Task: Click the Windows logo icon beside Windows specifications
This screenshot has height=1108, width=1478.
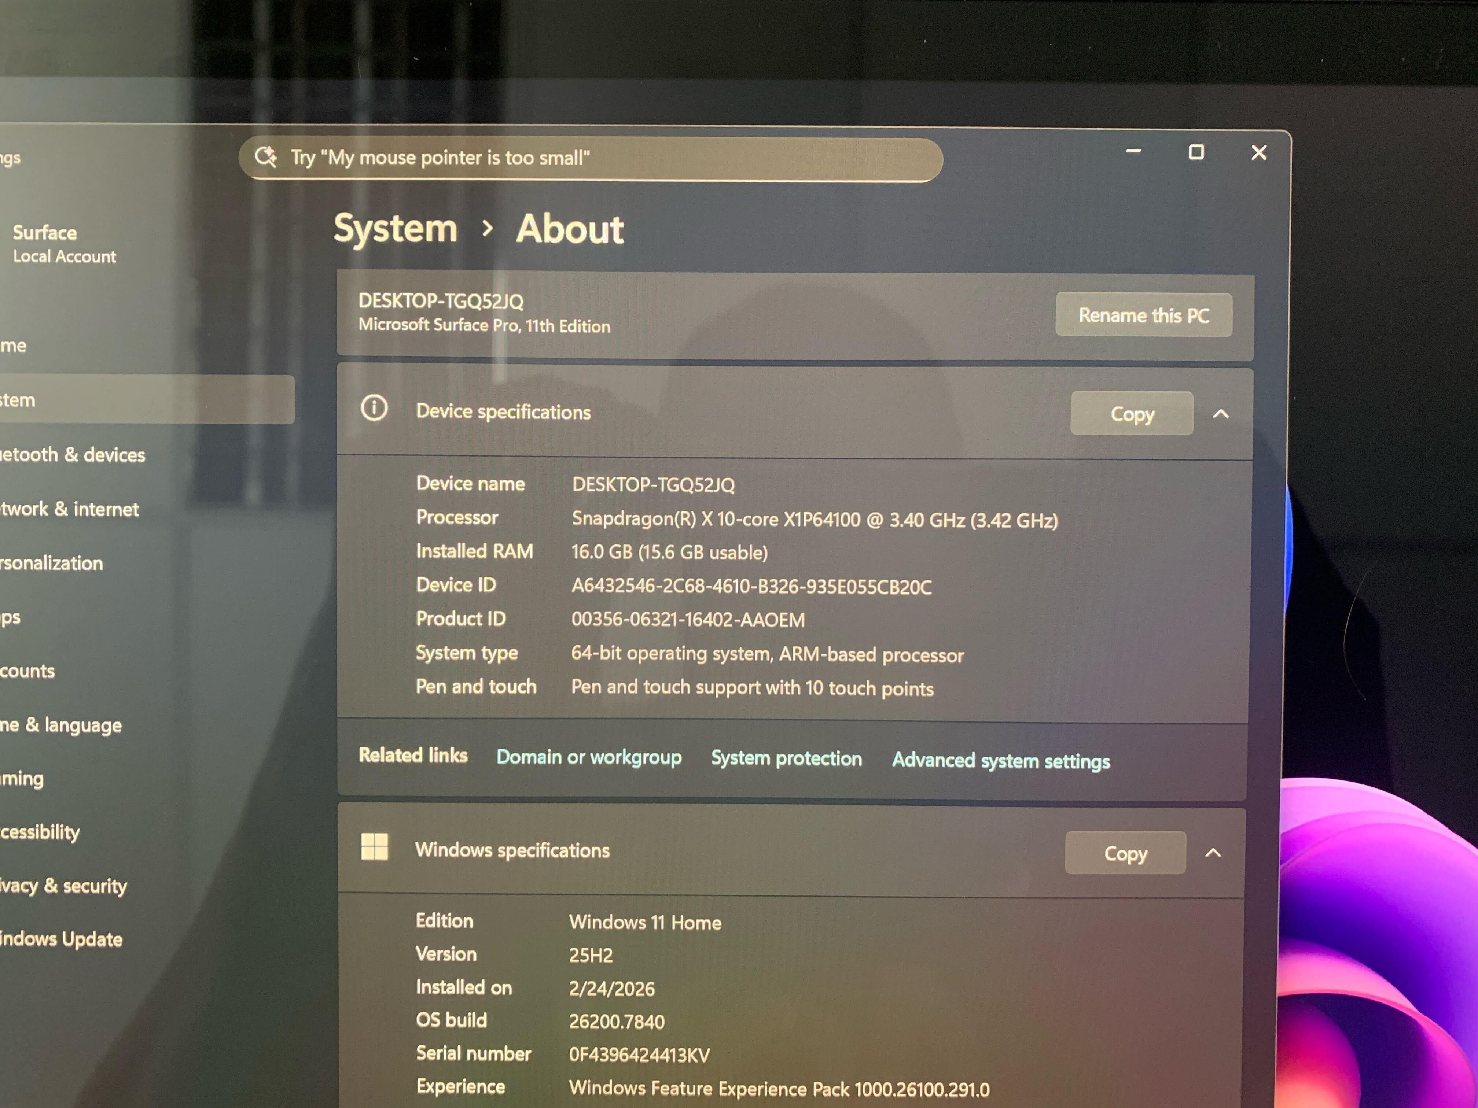Action: pyautogui.click(x=374, y=847)
